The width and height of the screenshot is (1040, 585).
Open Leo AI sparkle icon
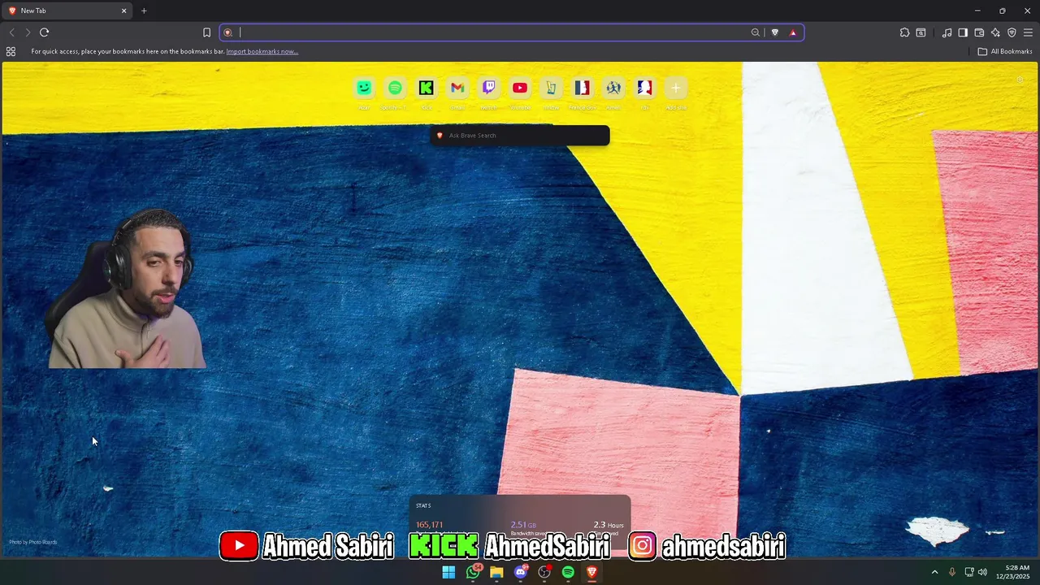[995, 32]
